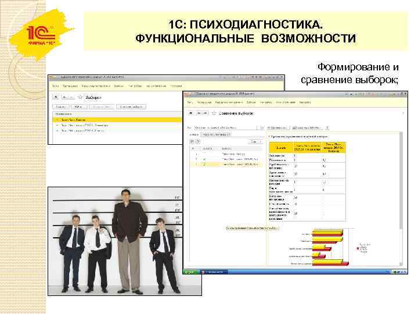
Task: Click the 1C application item in the taskbar
Action: (x=215, y=272)
